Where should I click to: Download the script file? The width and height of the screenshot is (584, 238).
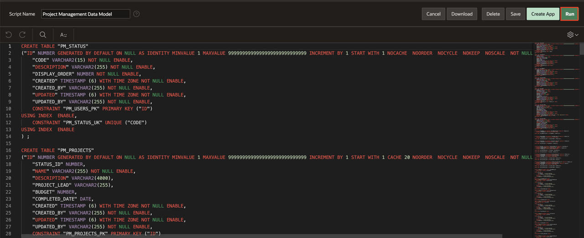pos(462,14)
